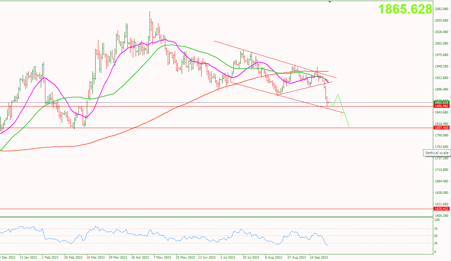This screenshot has height=261, width=451.
Task: Click the 18 Apr 2023 date label
Action: point(140,258)
